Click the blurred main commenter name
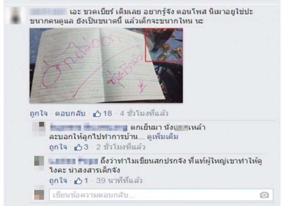Image resolution: width=283 pixels, height=206 pixels. 48,12
